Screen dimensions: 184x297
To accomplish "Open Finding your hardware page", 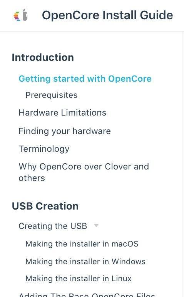I will [65, 131].
